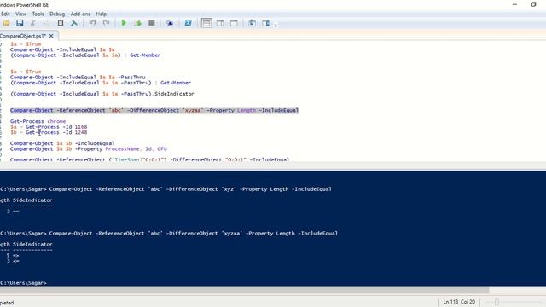
Task: Redo the last edit
Action: click(106, 23)
